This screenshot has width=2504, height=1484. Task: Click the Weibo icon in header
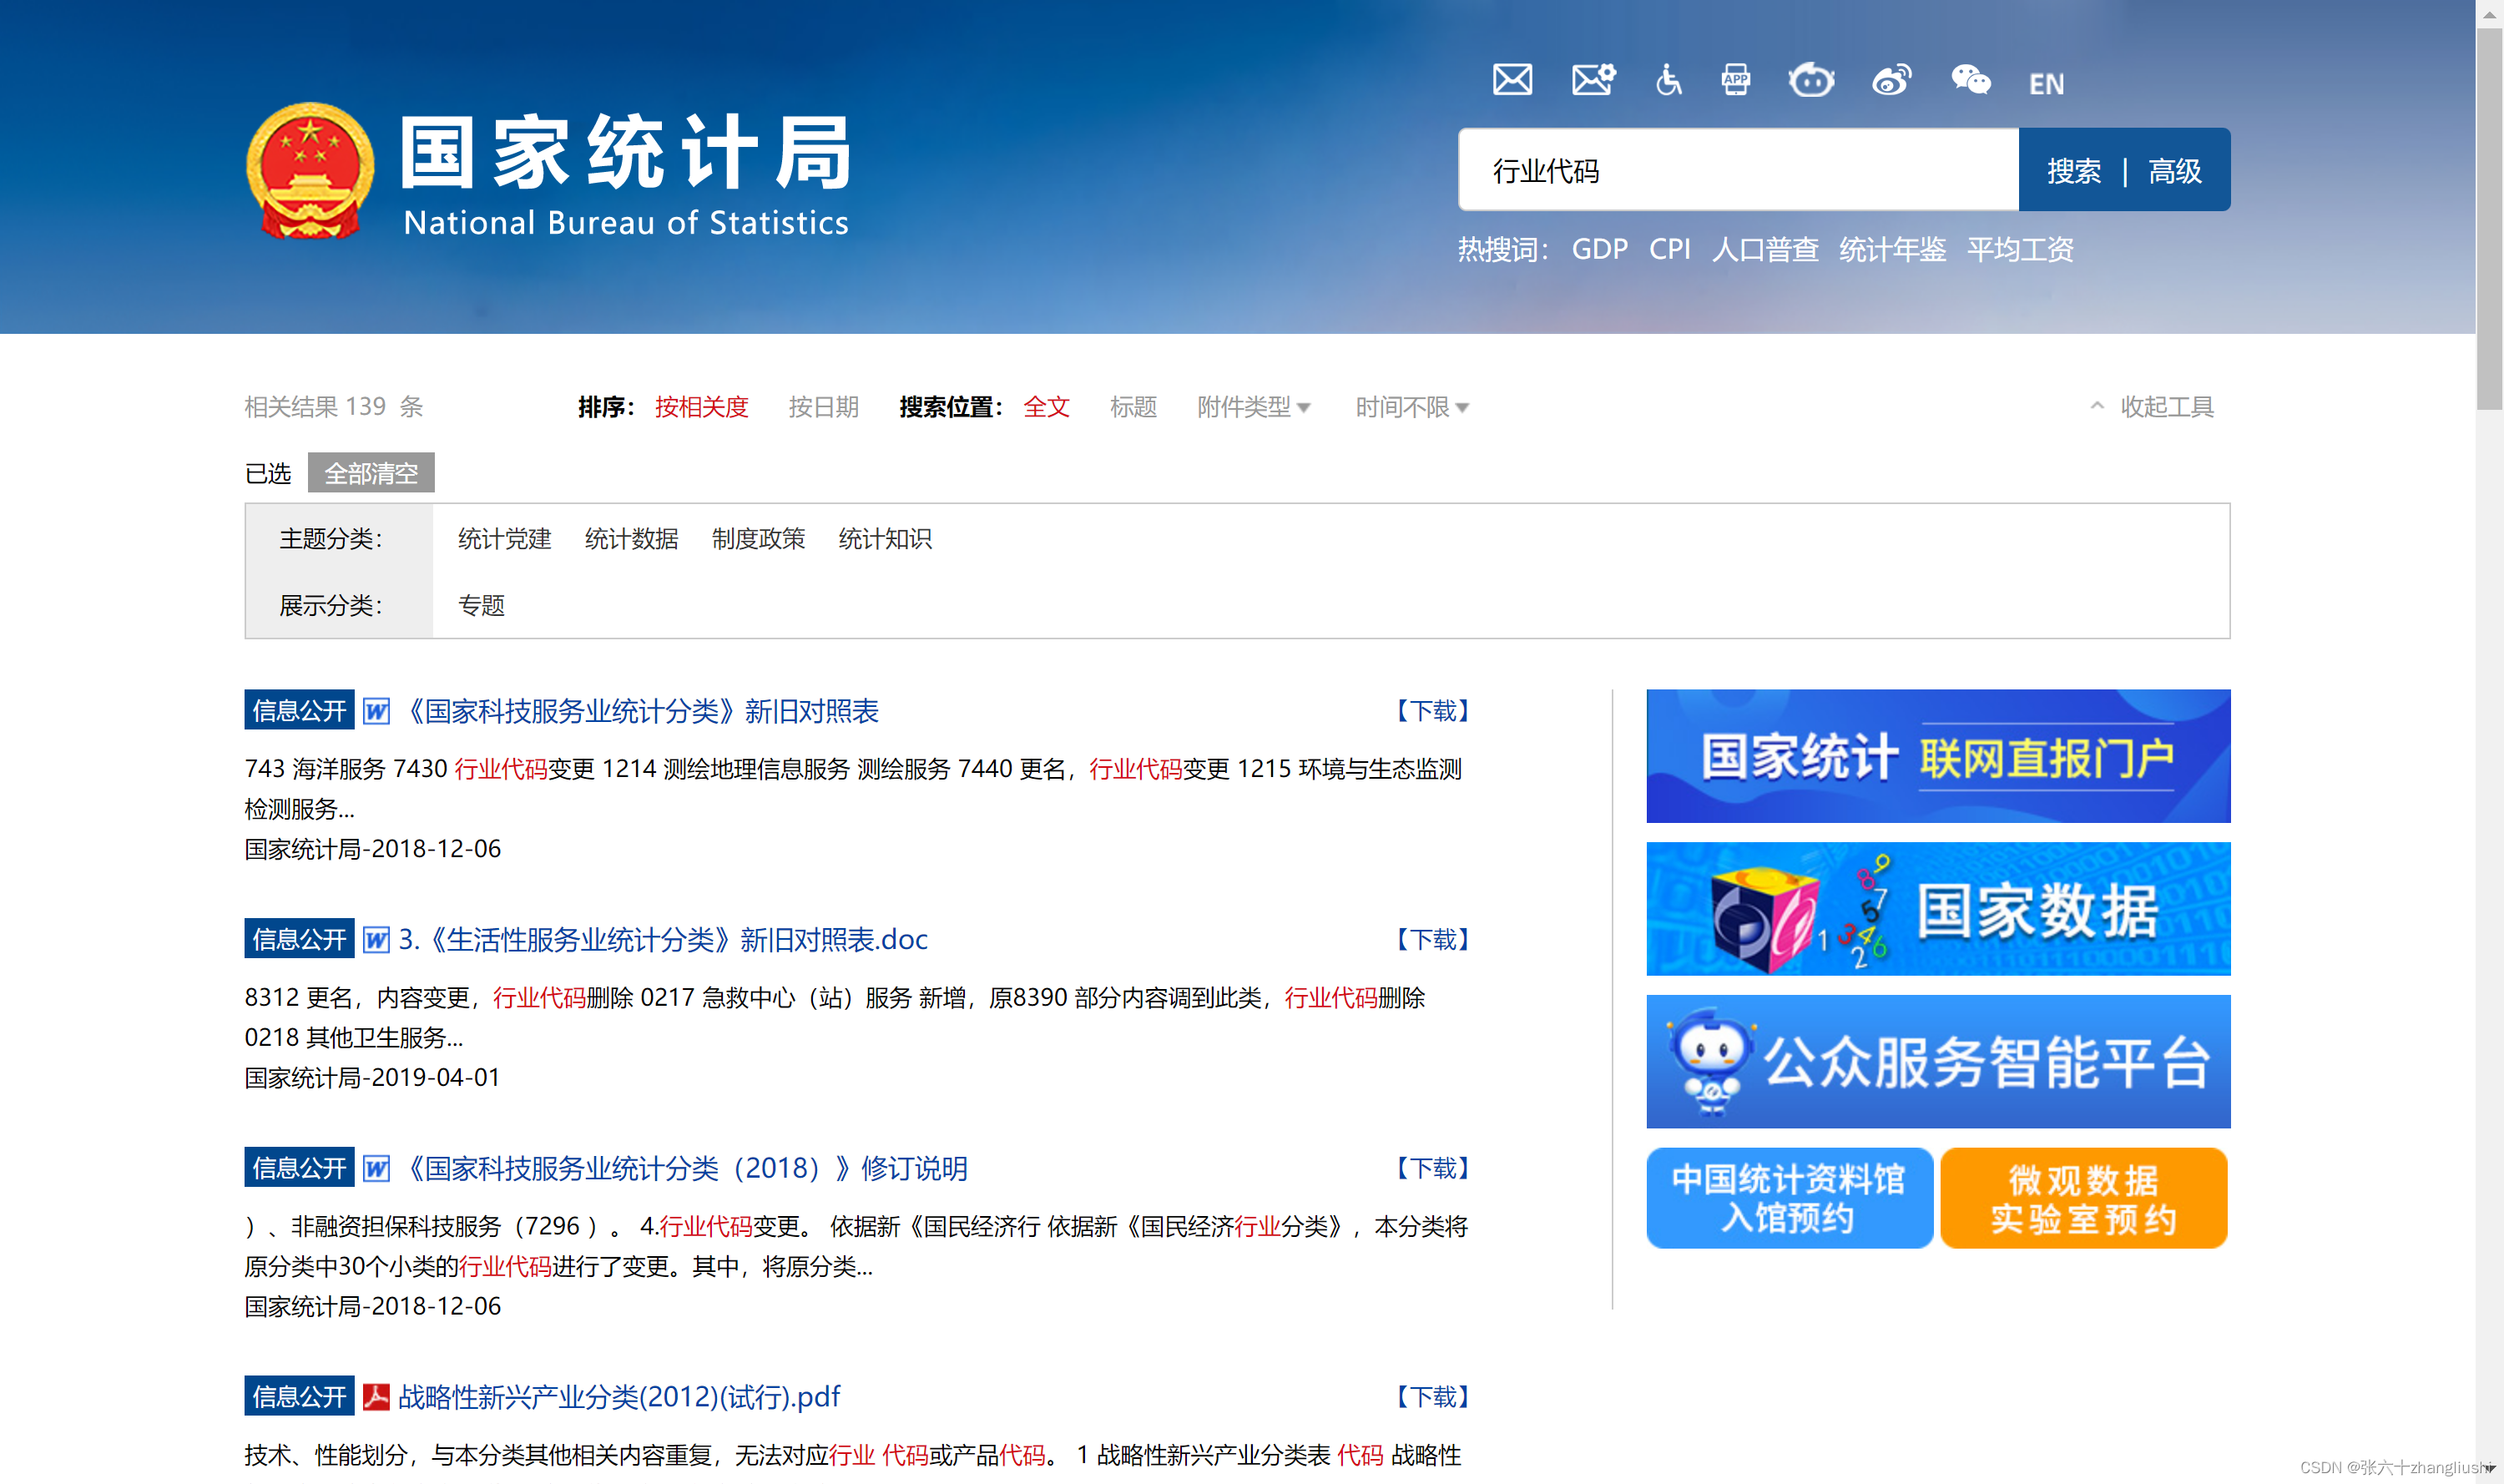(1891, 80)
